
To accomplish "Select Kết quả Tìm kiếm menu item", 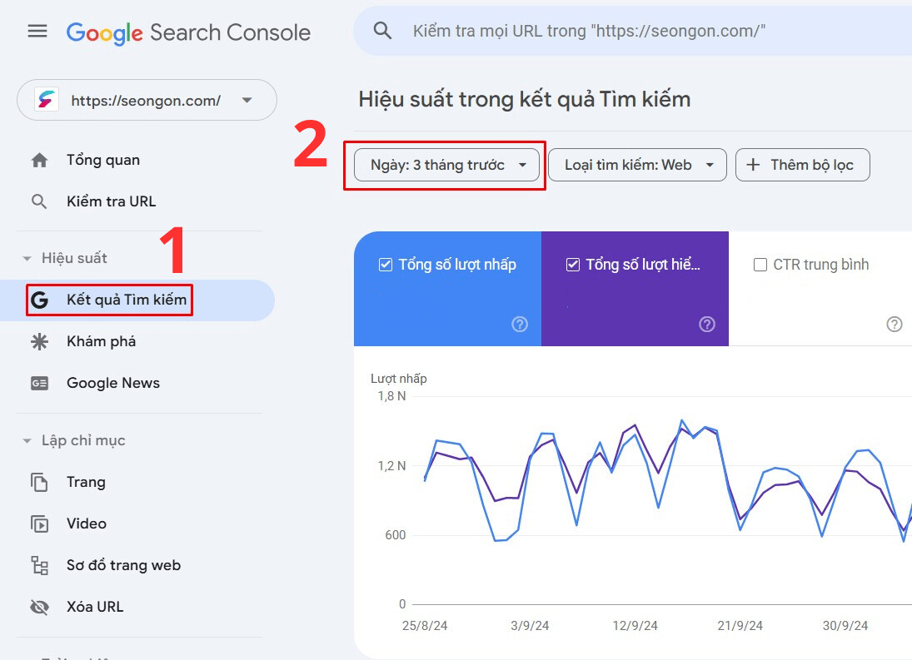I will pos(137,300).
